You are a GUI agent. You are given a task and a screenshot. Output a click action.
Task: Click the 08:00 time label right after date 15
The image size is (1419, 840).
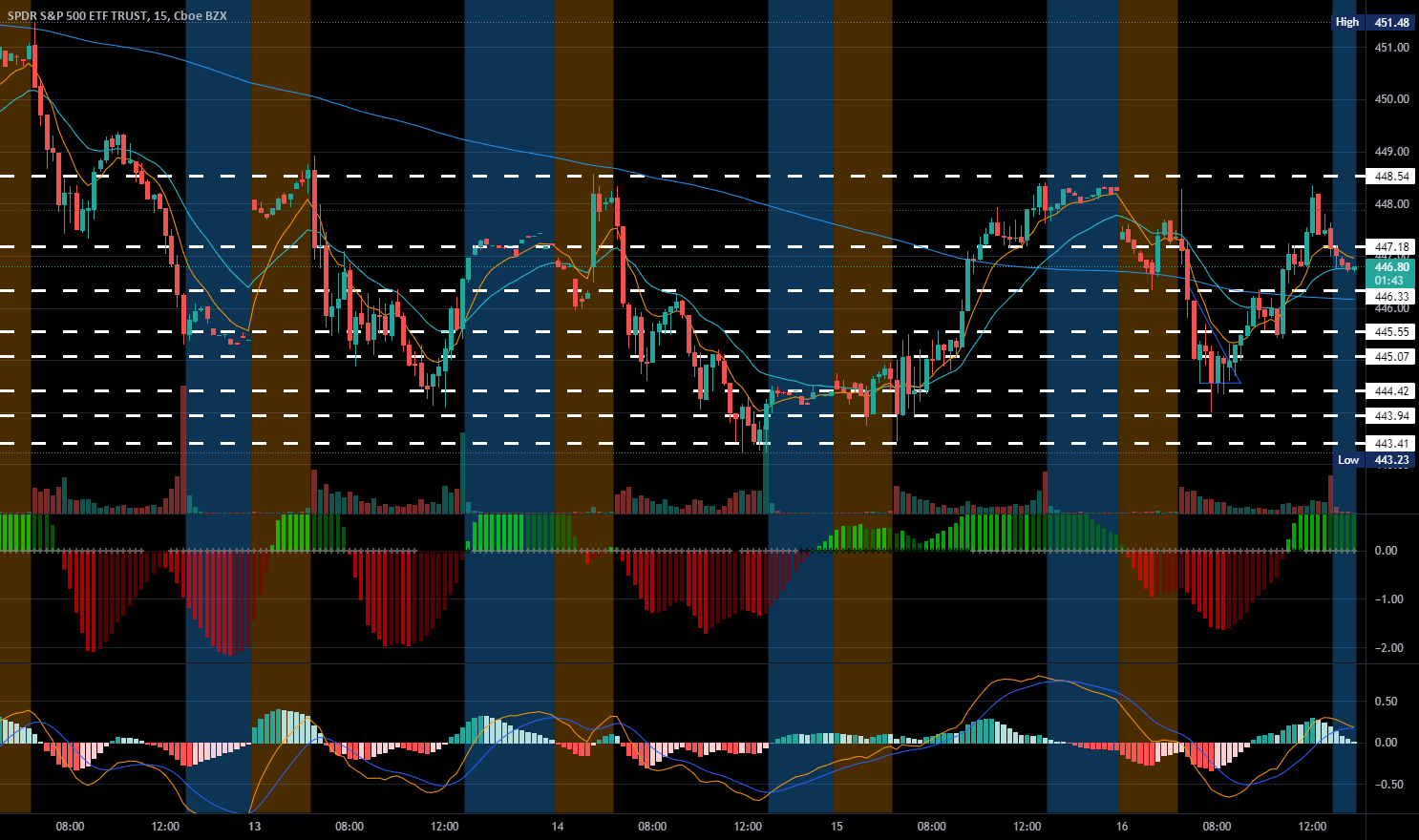click(932, 827)
